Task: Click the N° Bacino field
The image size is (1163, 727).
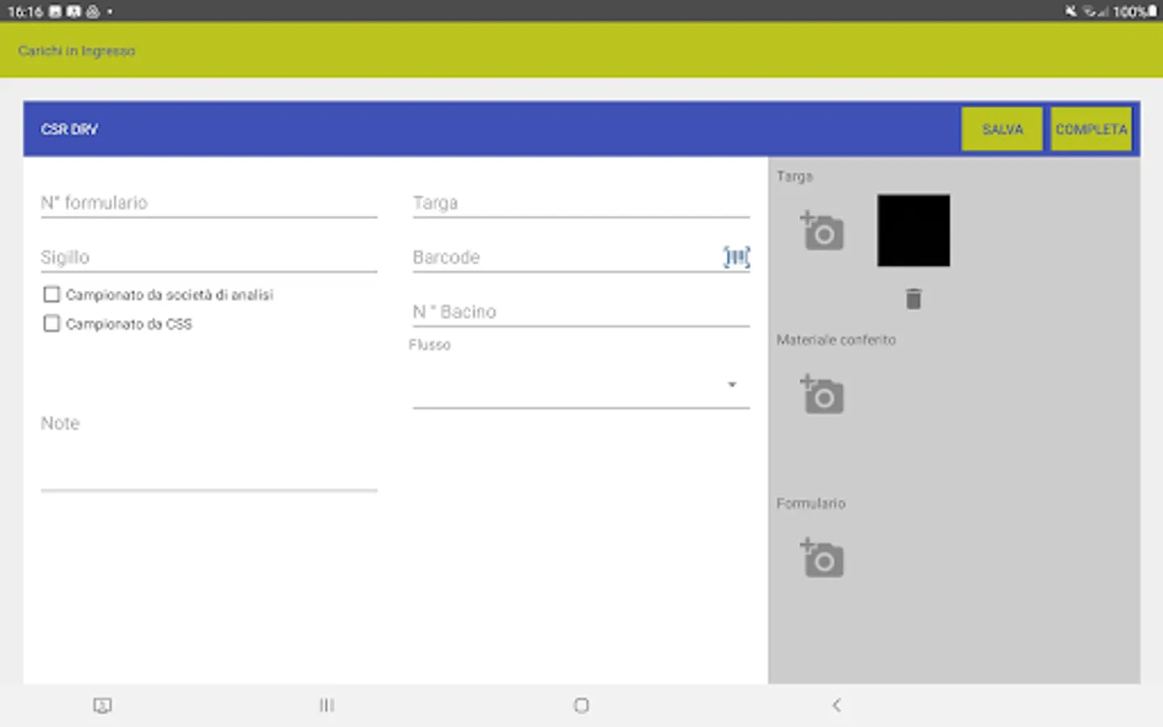Action: [581, 312]
